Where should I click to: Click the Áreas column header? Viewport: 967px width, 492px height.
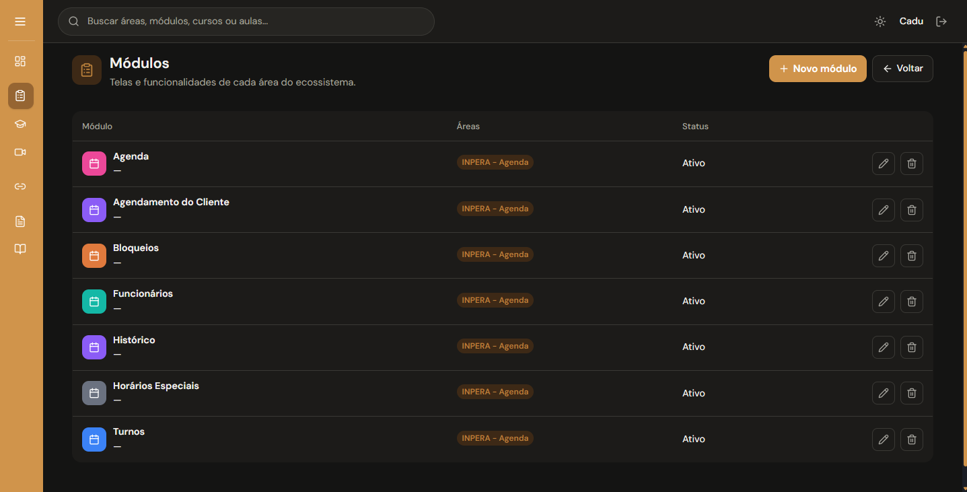[468, 127]
